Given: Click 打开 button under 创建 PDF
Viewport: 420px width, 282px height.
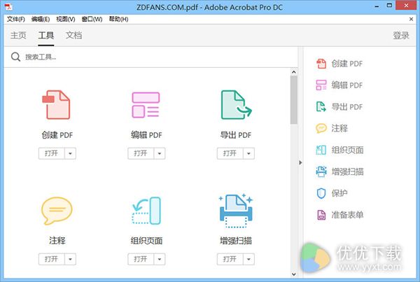Looking at the screenshot, I should pyautogui.click(x=51, y=153).
